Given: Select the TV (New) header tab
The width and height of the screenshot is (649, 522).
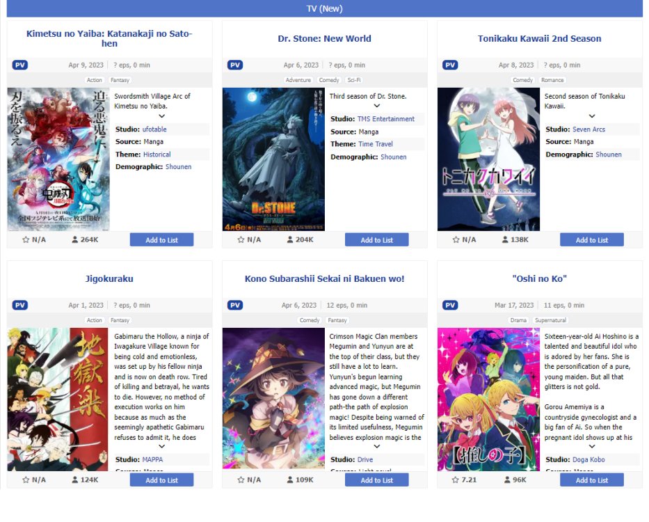Looking at the screenshot, I should 324,8.
